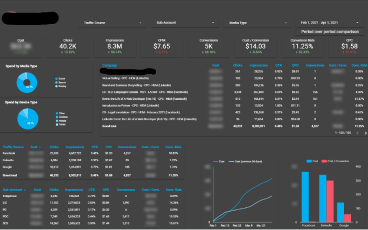Viewport: 368px width, 230px height.
Task: Sort campaign table by Campaign column header
Action: (109, 66)
